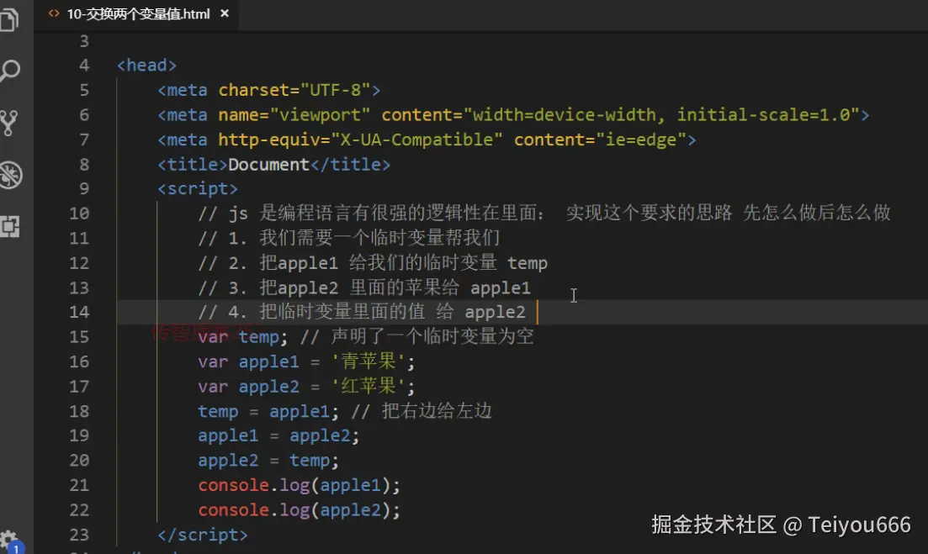Screen dimensions: 928x554
Task: Open the Manage gear menu
Action: coord(9,540)
